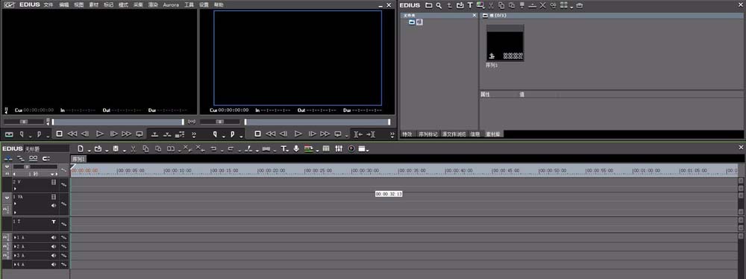Switch to the first tab below the bin panel
The height and width of the screenshot is (279, 746).
coord(407,134)
